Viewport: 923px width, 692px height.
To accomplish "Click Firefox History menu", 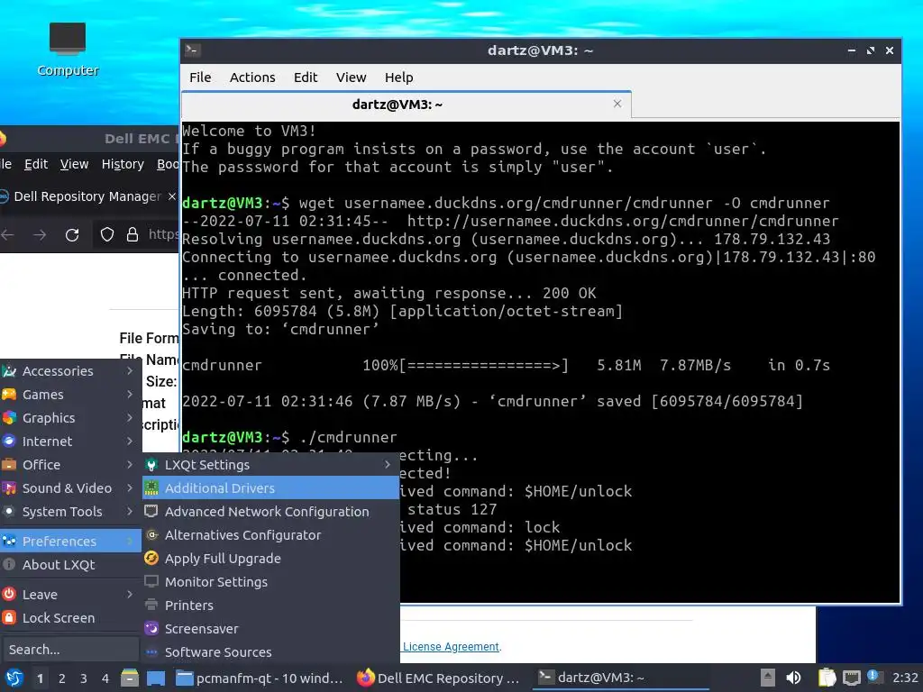I will 123,164.
